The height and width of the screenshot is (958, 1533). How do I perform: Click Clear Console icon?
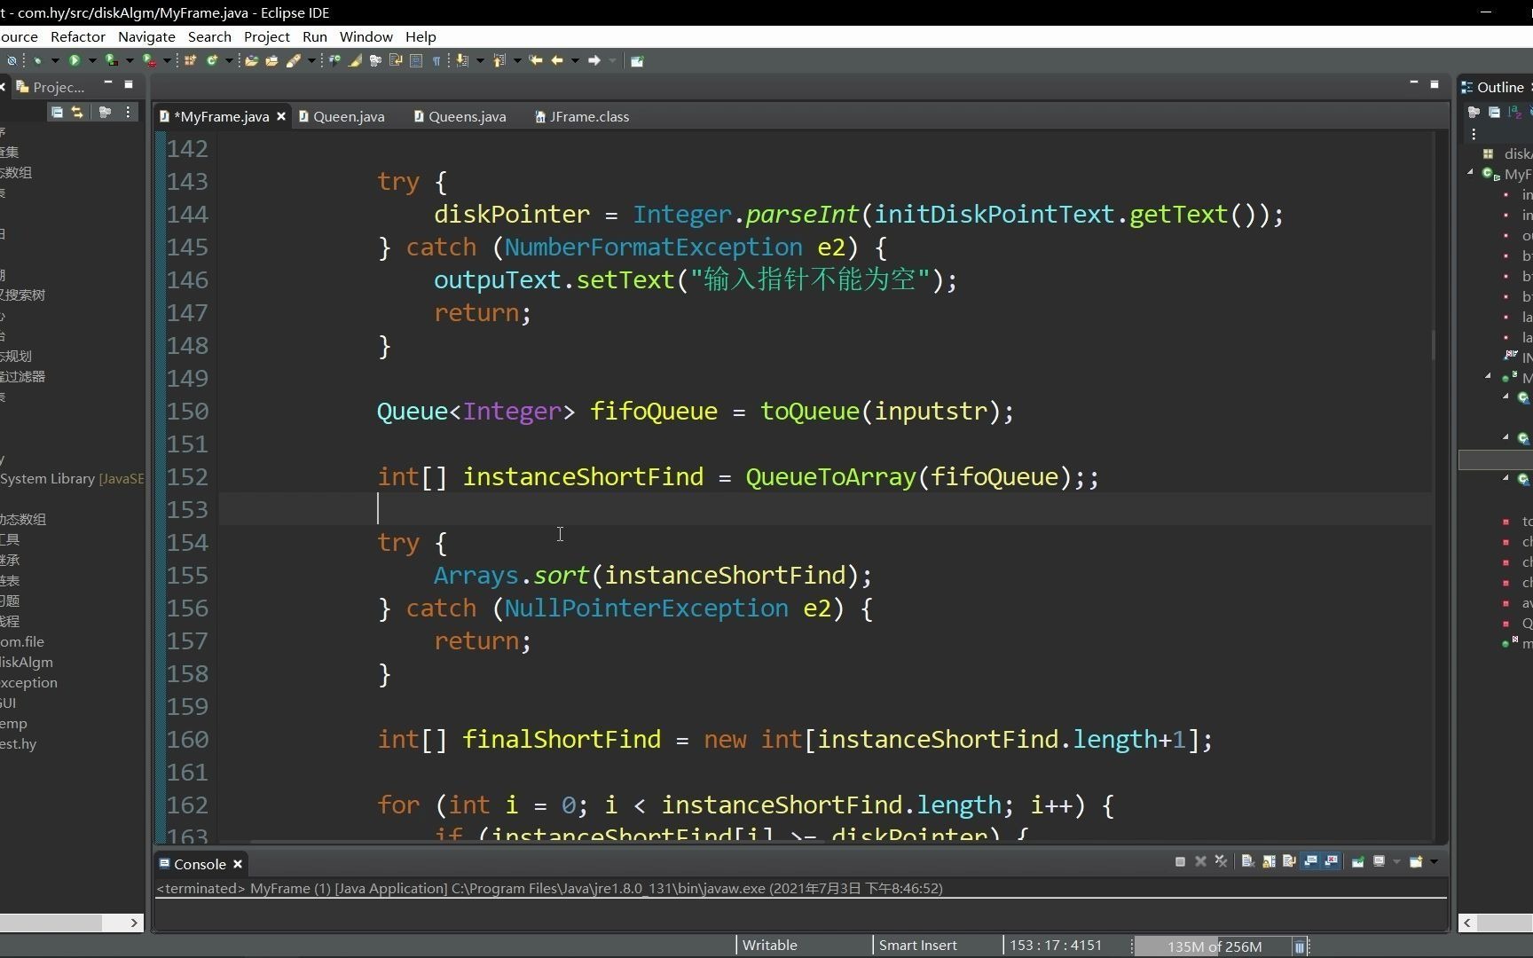pos(1247,861)
